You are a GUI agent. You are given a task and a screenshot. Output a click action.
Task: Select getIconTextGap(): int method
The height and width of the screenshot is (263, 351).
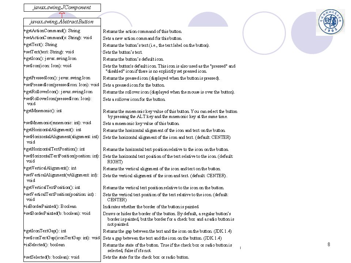click(45, 231)
